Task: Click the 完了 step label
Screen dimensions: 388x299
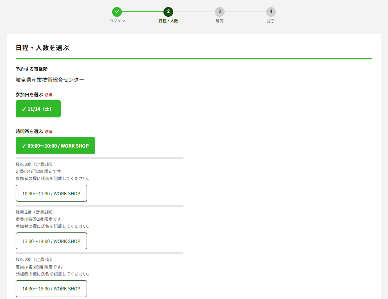Action: coord(271,21)
